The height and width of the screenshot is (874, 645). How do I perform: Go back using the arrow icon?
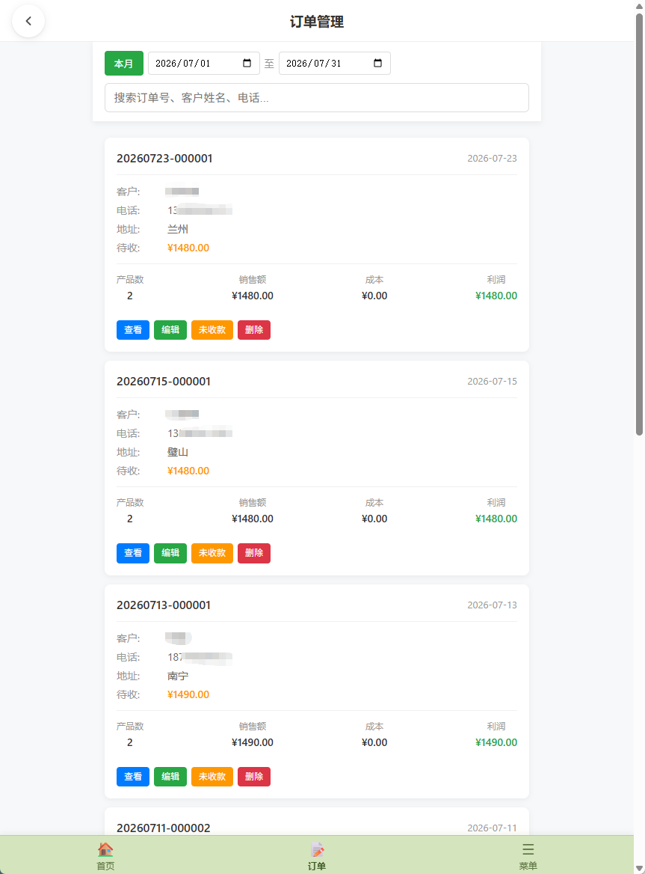[28, 21]
